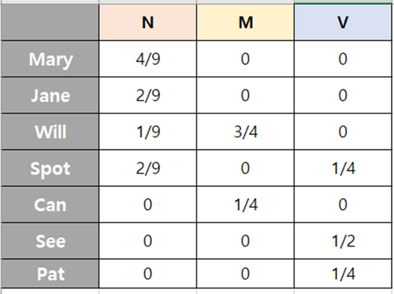Select the See row label cell
Screen dimensions: 394x294
pyautogui.click(x=50, y=240)
